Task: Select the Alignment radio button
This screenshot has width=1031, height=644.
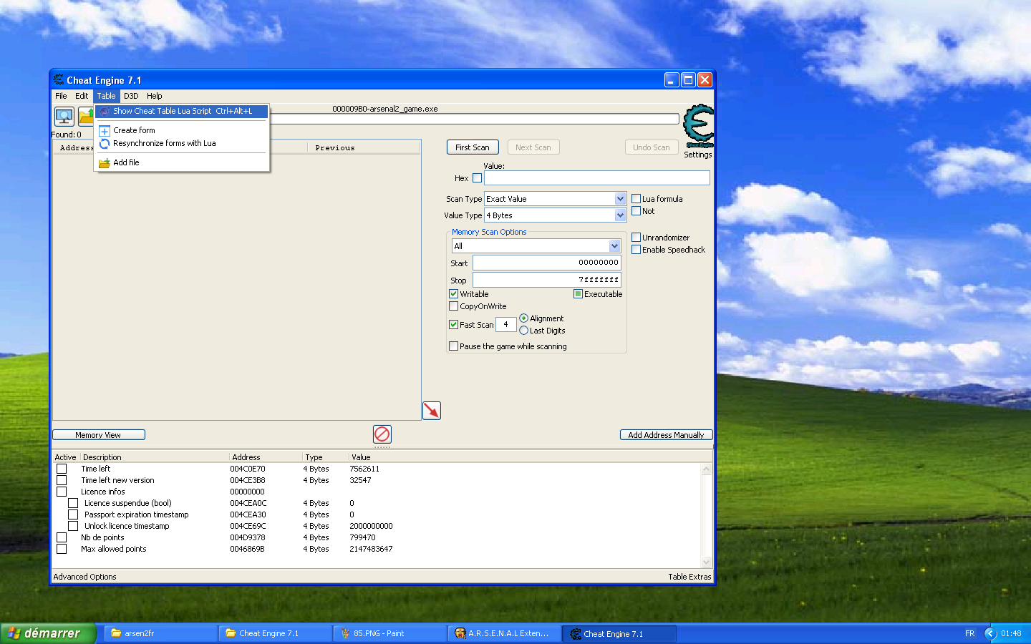Action: tap(523, 318)
